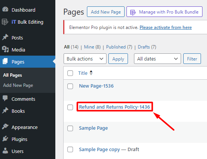
Task: Click the Users person icon
Action: (x=5, y=151)
